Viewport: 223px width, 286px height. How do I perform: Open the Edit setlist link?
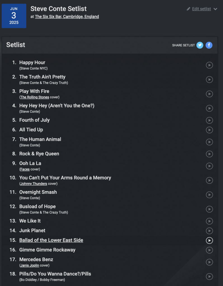click(x=201, y=9)
